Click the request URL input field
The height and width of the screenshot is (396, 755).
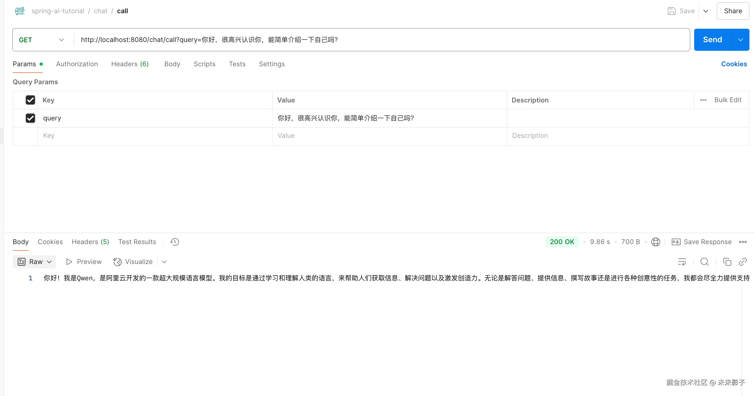point(381,40)
